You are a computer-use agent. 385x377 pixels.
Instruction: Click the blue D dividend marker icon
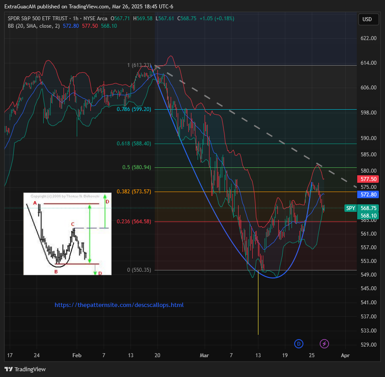299,344
